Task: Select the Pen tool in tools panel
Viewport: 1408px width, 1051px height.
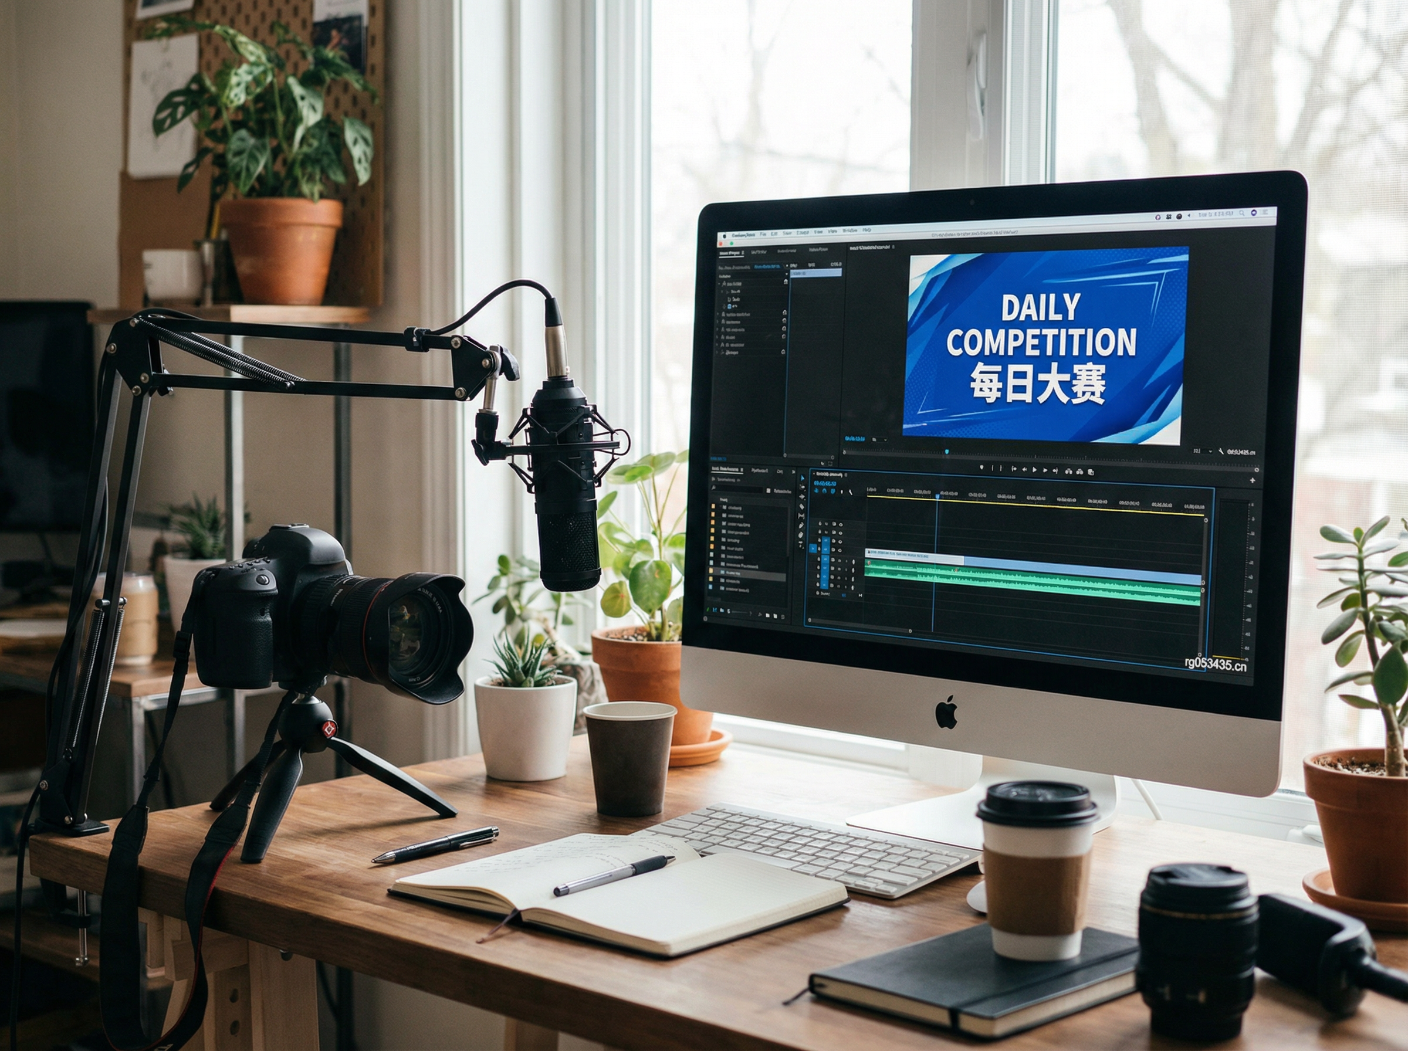Action: (x=801, y=525)
